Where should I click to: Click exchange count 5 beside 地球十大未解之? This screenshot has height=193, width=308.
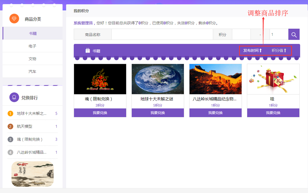pos(56,113)
